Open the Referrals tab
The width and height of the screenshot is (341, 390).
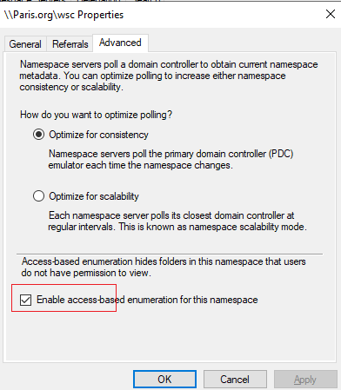pyautogui.click(x=70, y=44)
